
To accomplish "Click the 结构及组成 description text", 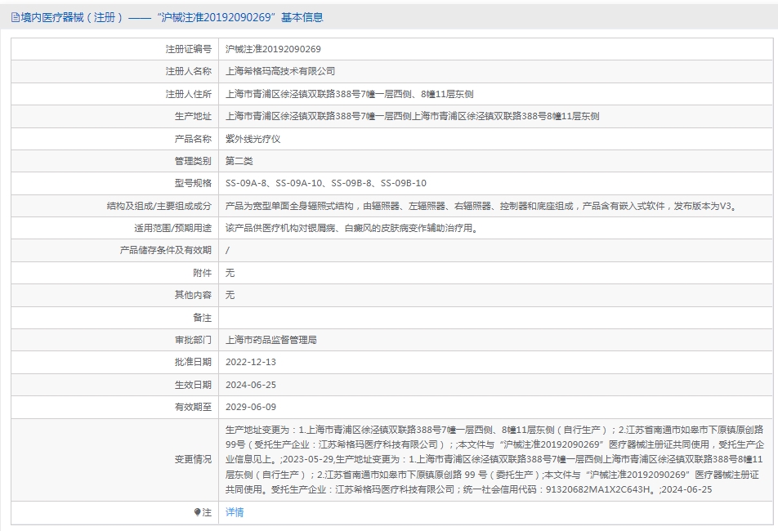I will click(482, 206).
